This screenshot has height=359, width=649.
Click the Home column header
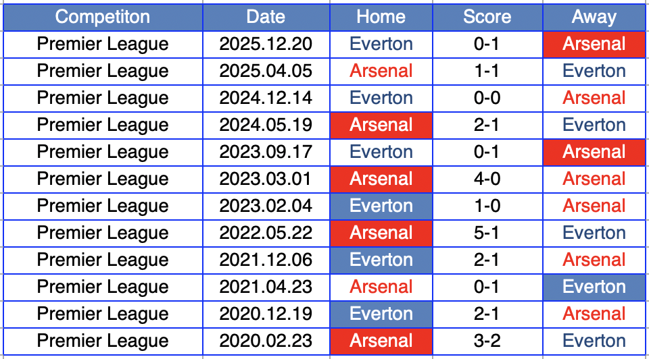[x=381, y=17]
